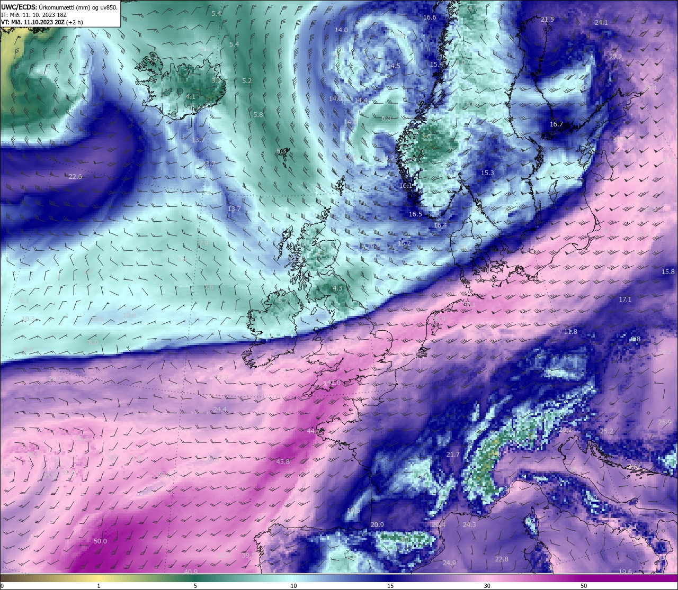
Task: Click the map value '21.7'
Action: pos(453,454)
